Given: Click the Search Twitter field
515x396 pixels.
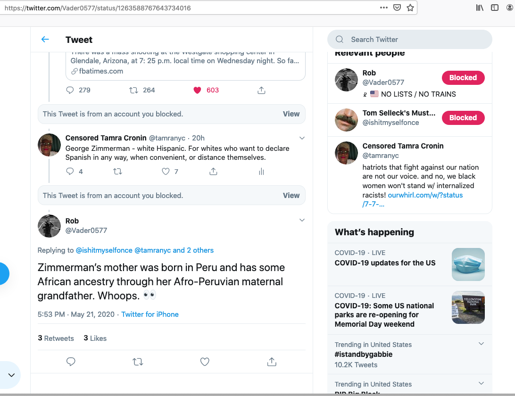Looking at the screenshot, I should pos(409,40).
